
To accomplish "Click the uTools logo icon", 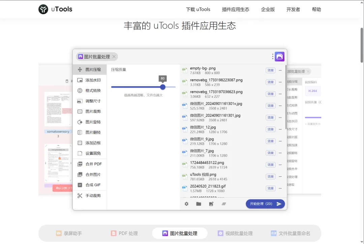I will click(x=43, y=9).
